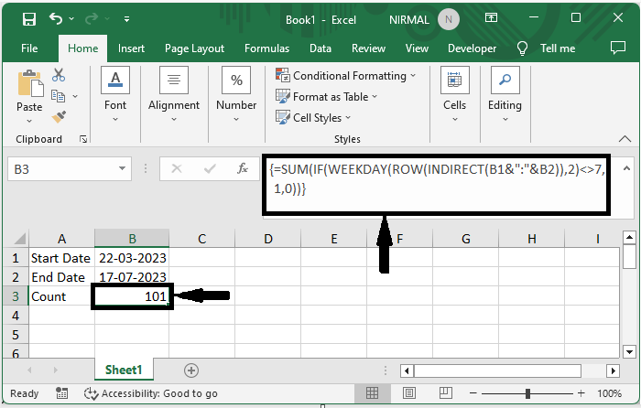
Task: Click the Undo arrow icon
Action: point(56,18)
